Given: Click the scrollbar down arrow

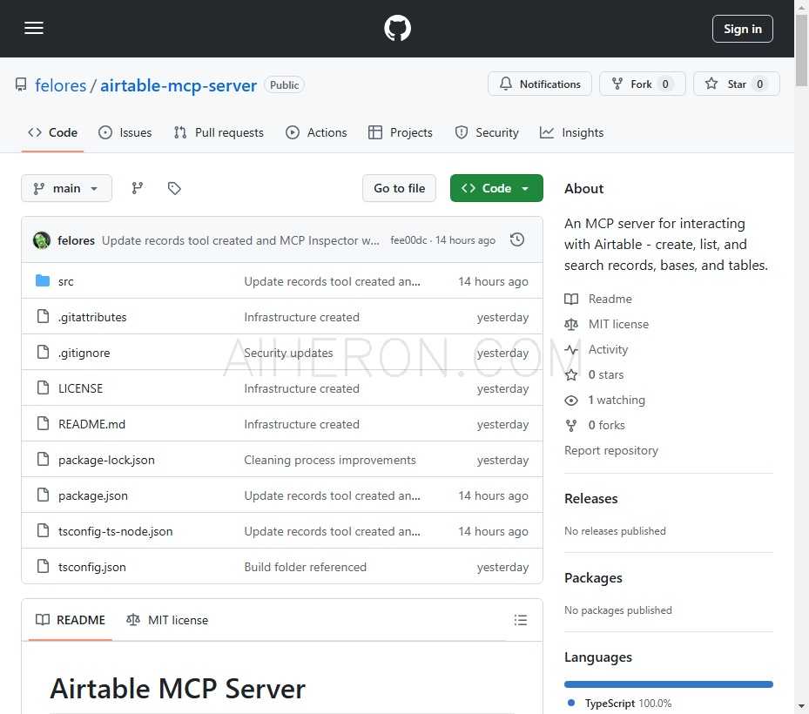Looking at the screenshot, I should pyautogui.click(x=801, y=706).
